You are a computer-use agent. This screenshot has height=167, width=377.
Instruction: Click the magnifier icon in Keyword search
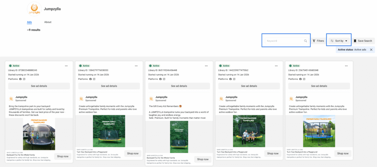click(305, 41)
